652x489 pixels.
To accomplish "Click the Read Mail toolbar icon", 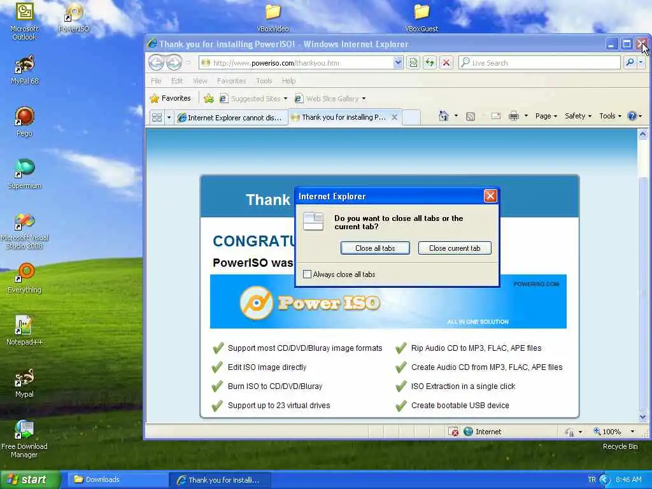I will tap(495, 117).
